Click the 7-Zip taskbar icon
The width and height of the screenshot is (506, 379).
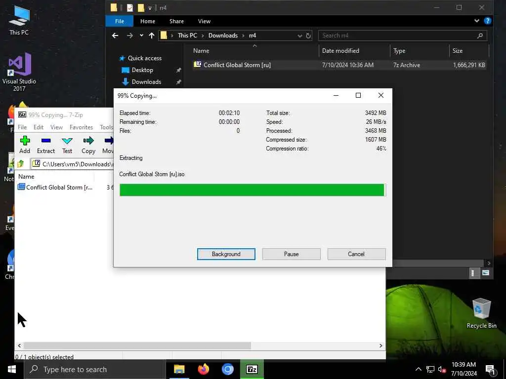click(252, 369)
